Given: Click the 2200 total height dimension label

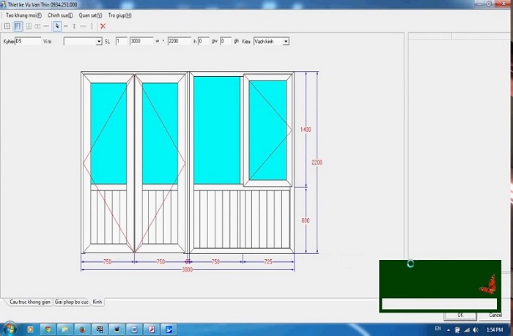Looking at the screenshot, I should click(x=317, y=163).
